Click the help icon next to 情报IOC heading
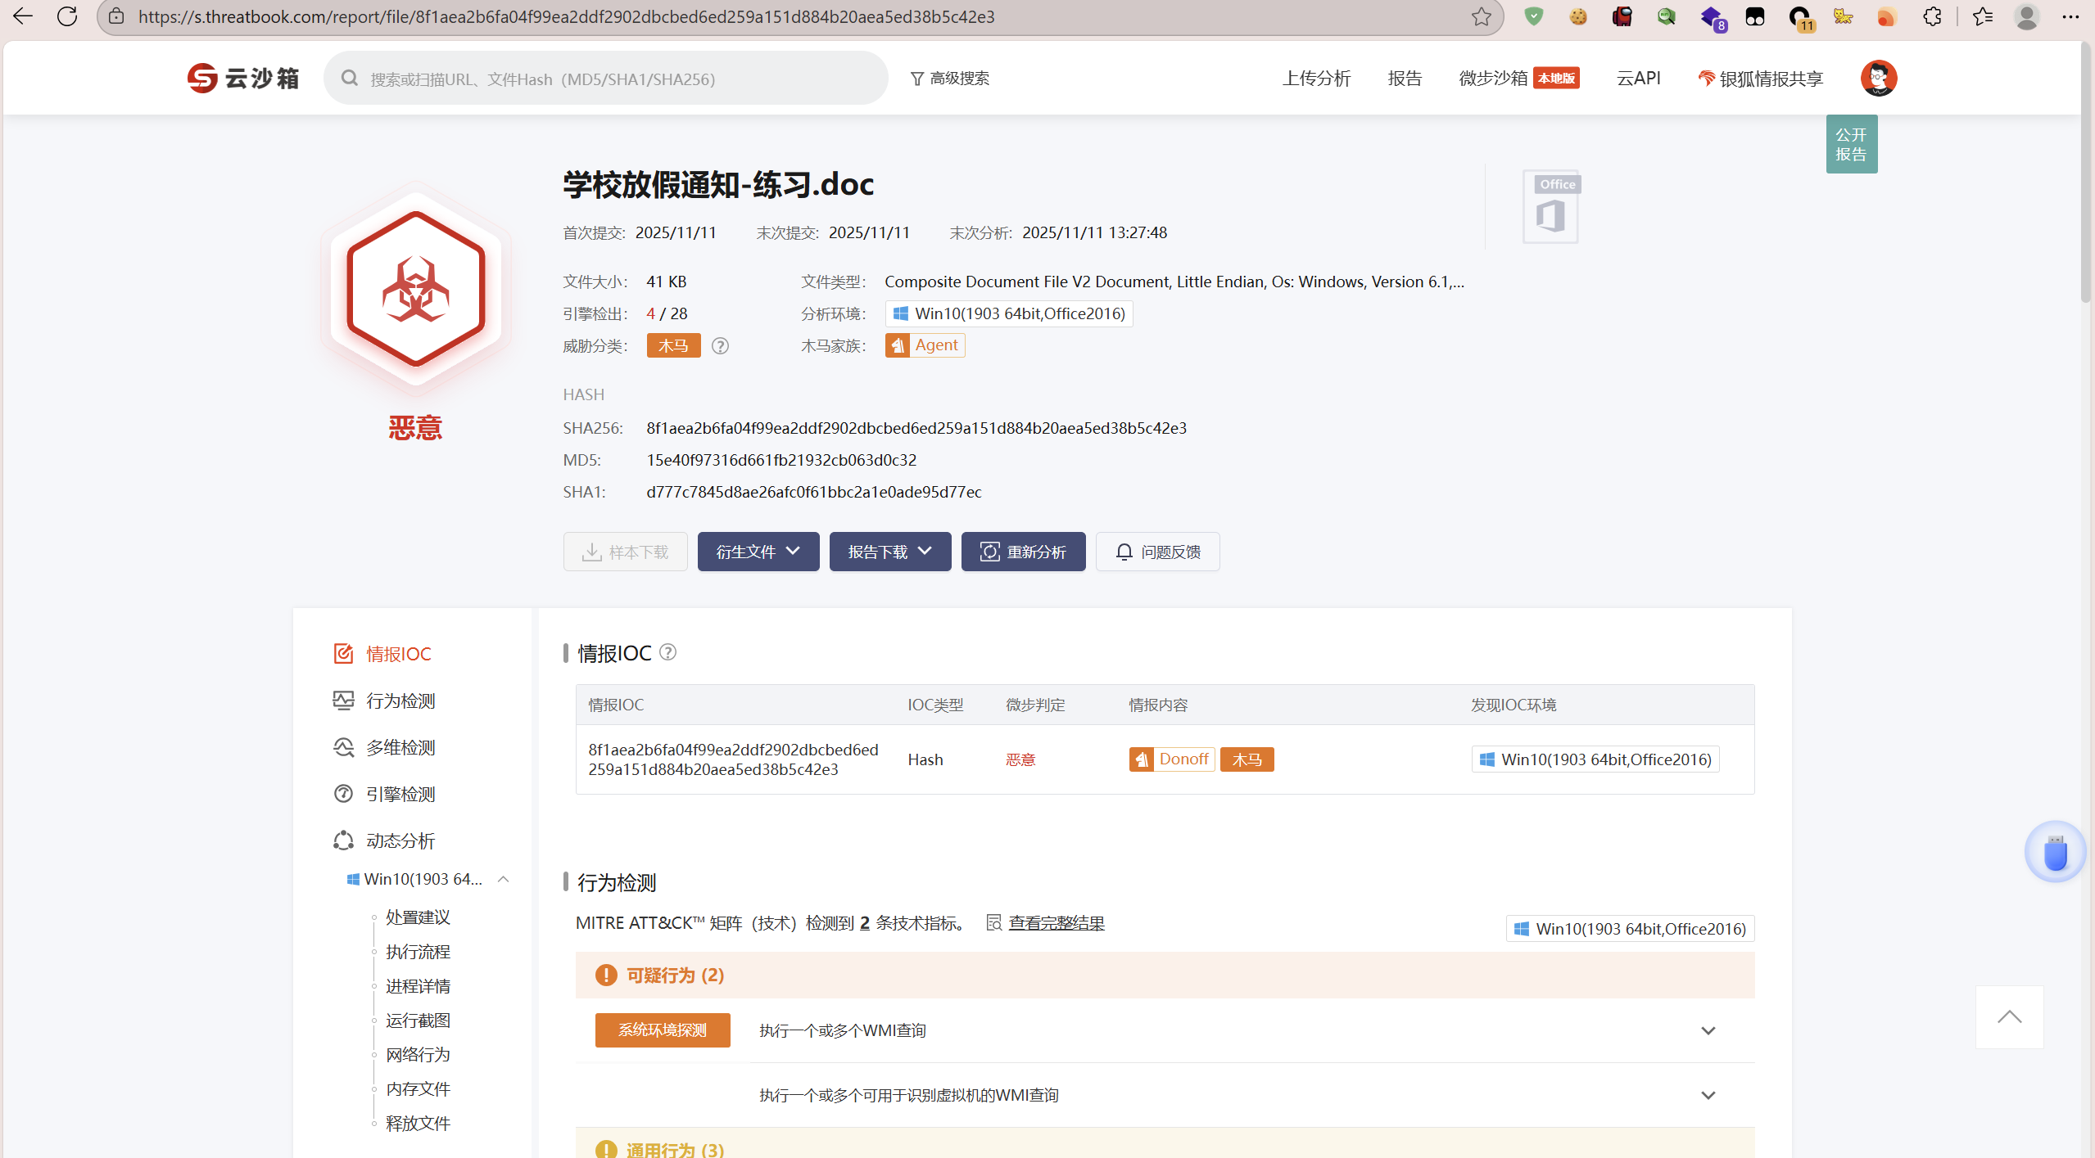 coord(667,652)
